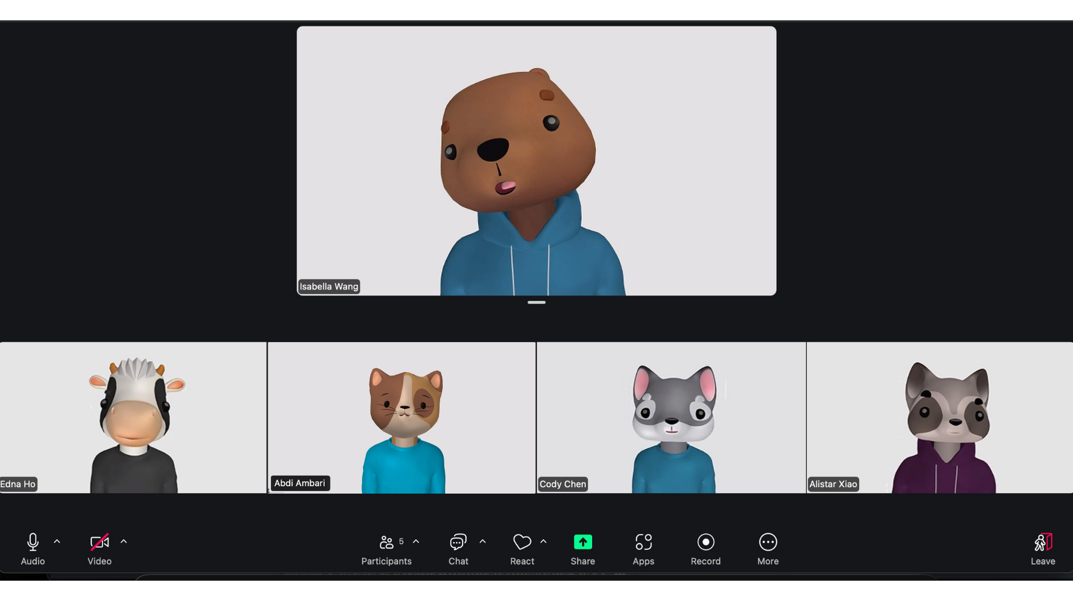The image size is (1073, 601).
Task: Expand the Participants options arrow
Action: pyautogui.click(x=416, y=541)
